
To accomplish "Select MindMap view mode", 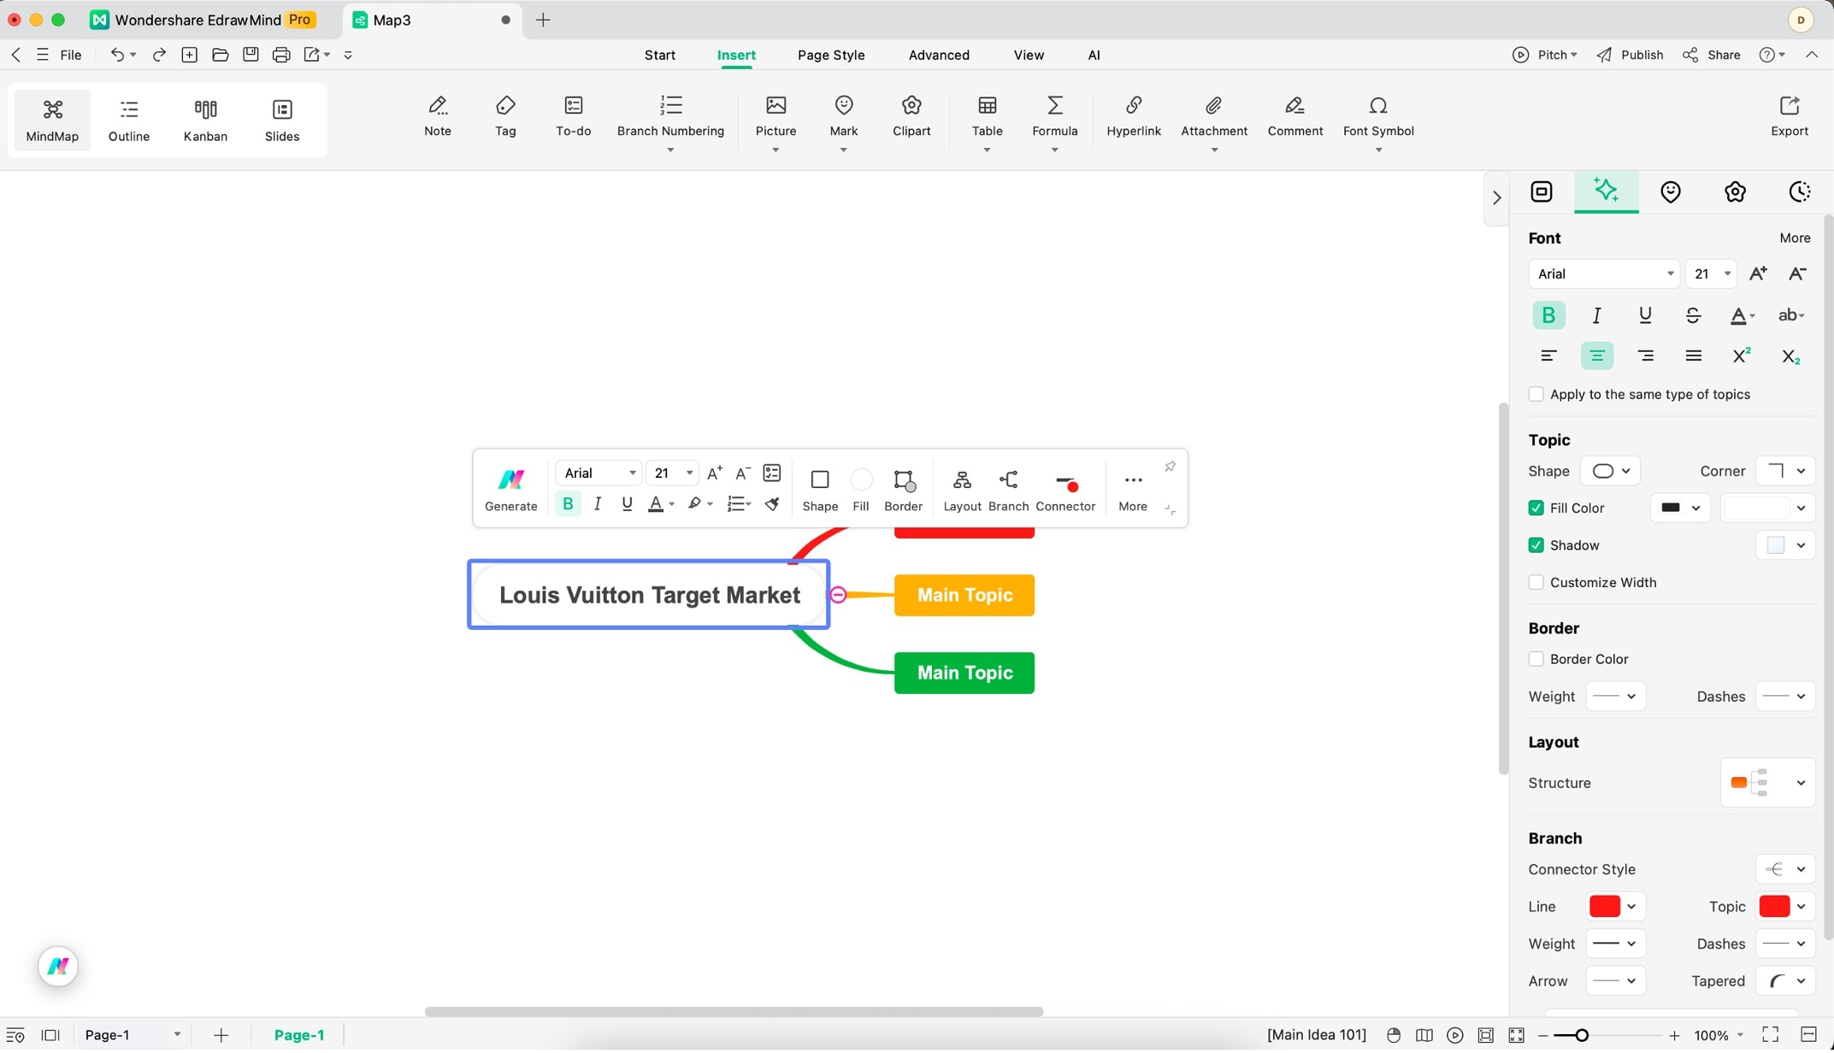I will click(52, 121).
